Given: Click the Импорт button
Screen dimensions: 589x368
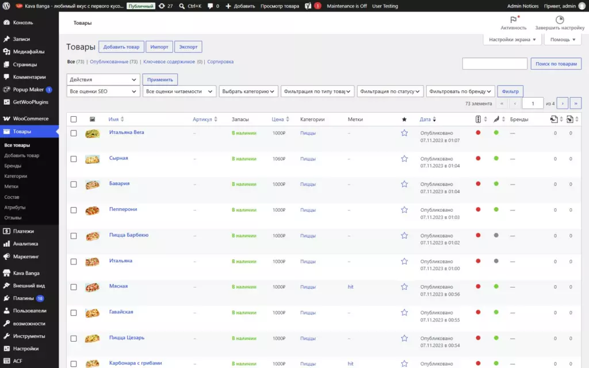Looking at the screenshot, I should pyautogui.click(x=159, y=47).
